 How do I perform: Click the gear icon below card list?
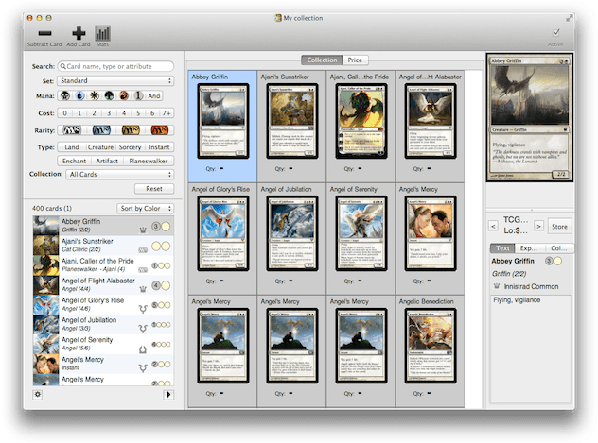(38, 395)
